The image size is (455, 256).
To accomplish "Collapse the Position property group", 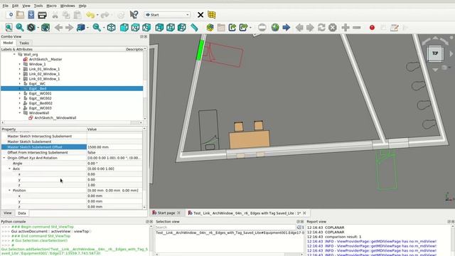I will (9, 191).
